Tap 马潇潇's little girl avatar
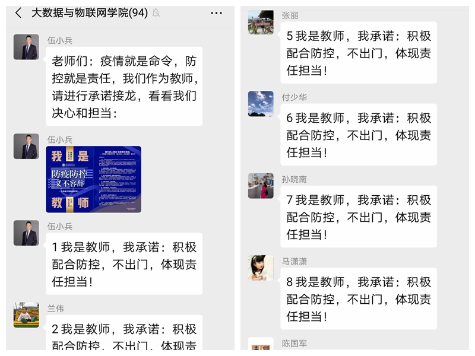This screenshot has height=356, width=475. (x=261, y=268)
